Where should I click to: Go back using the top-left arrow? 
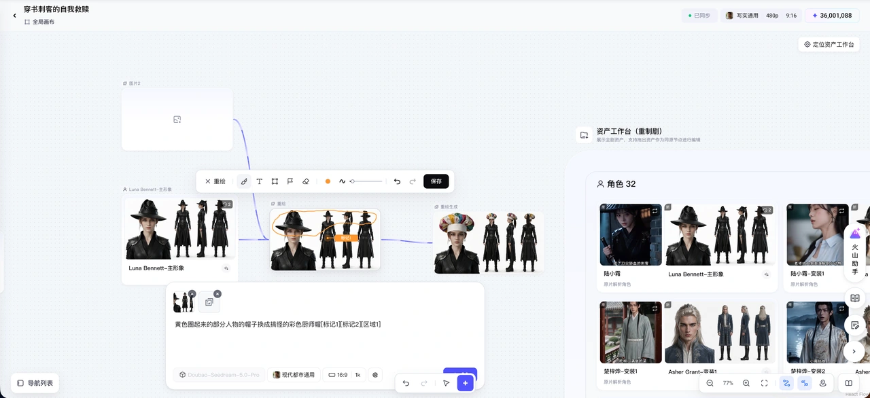pos(14,16)
